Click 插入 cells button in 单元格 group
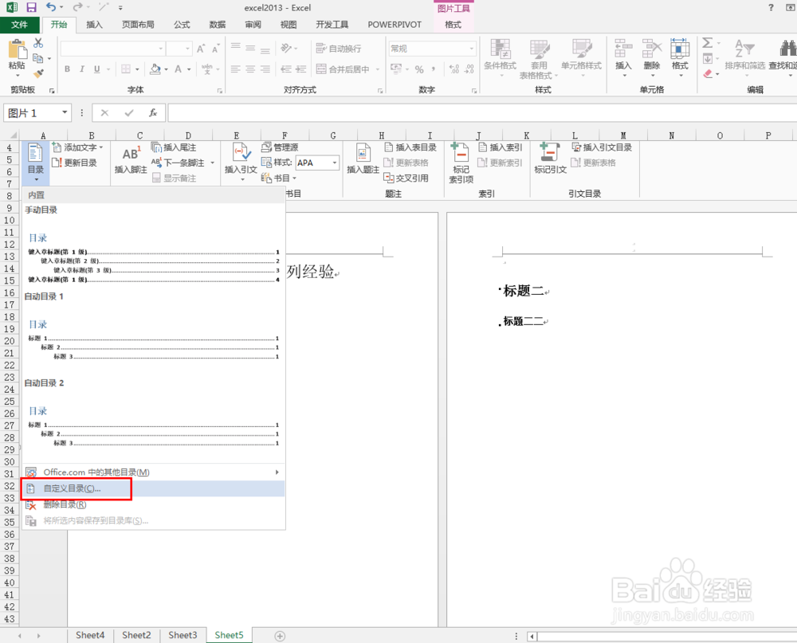The image size is (797, 643). pos(623,58)
